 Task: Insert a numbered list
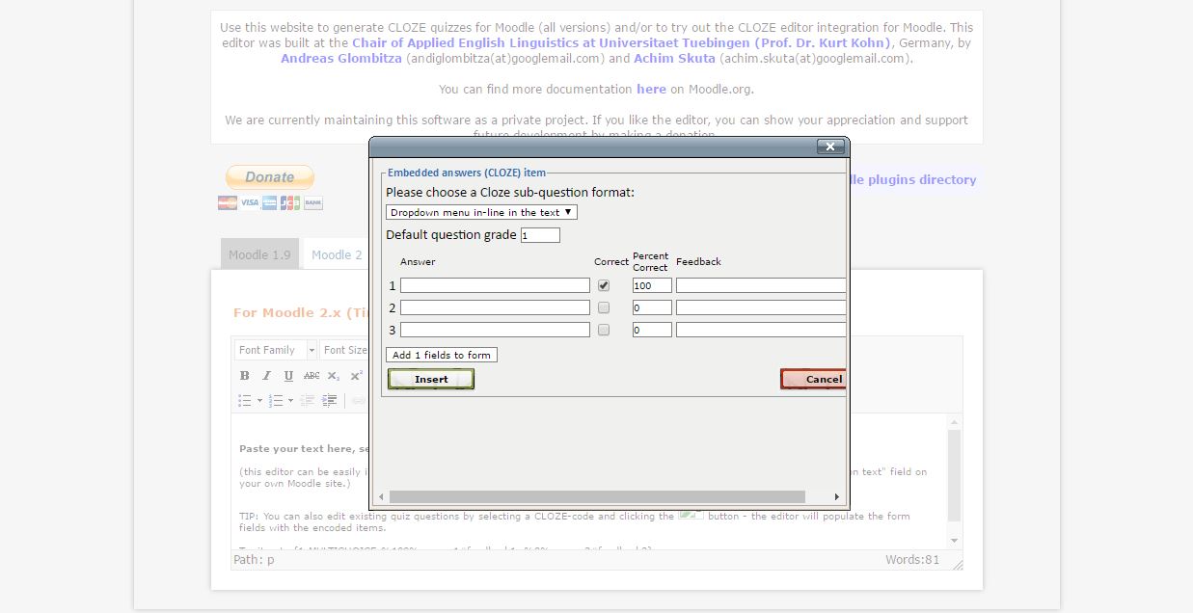276,400
